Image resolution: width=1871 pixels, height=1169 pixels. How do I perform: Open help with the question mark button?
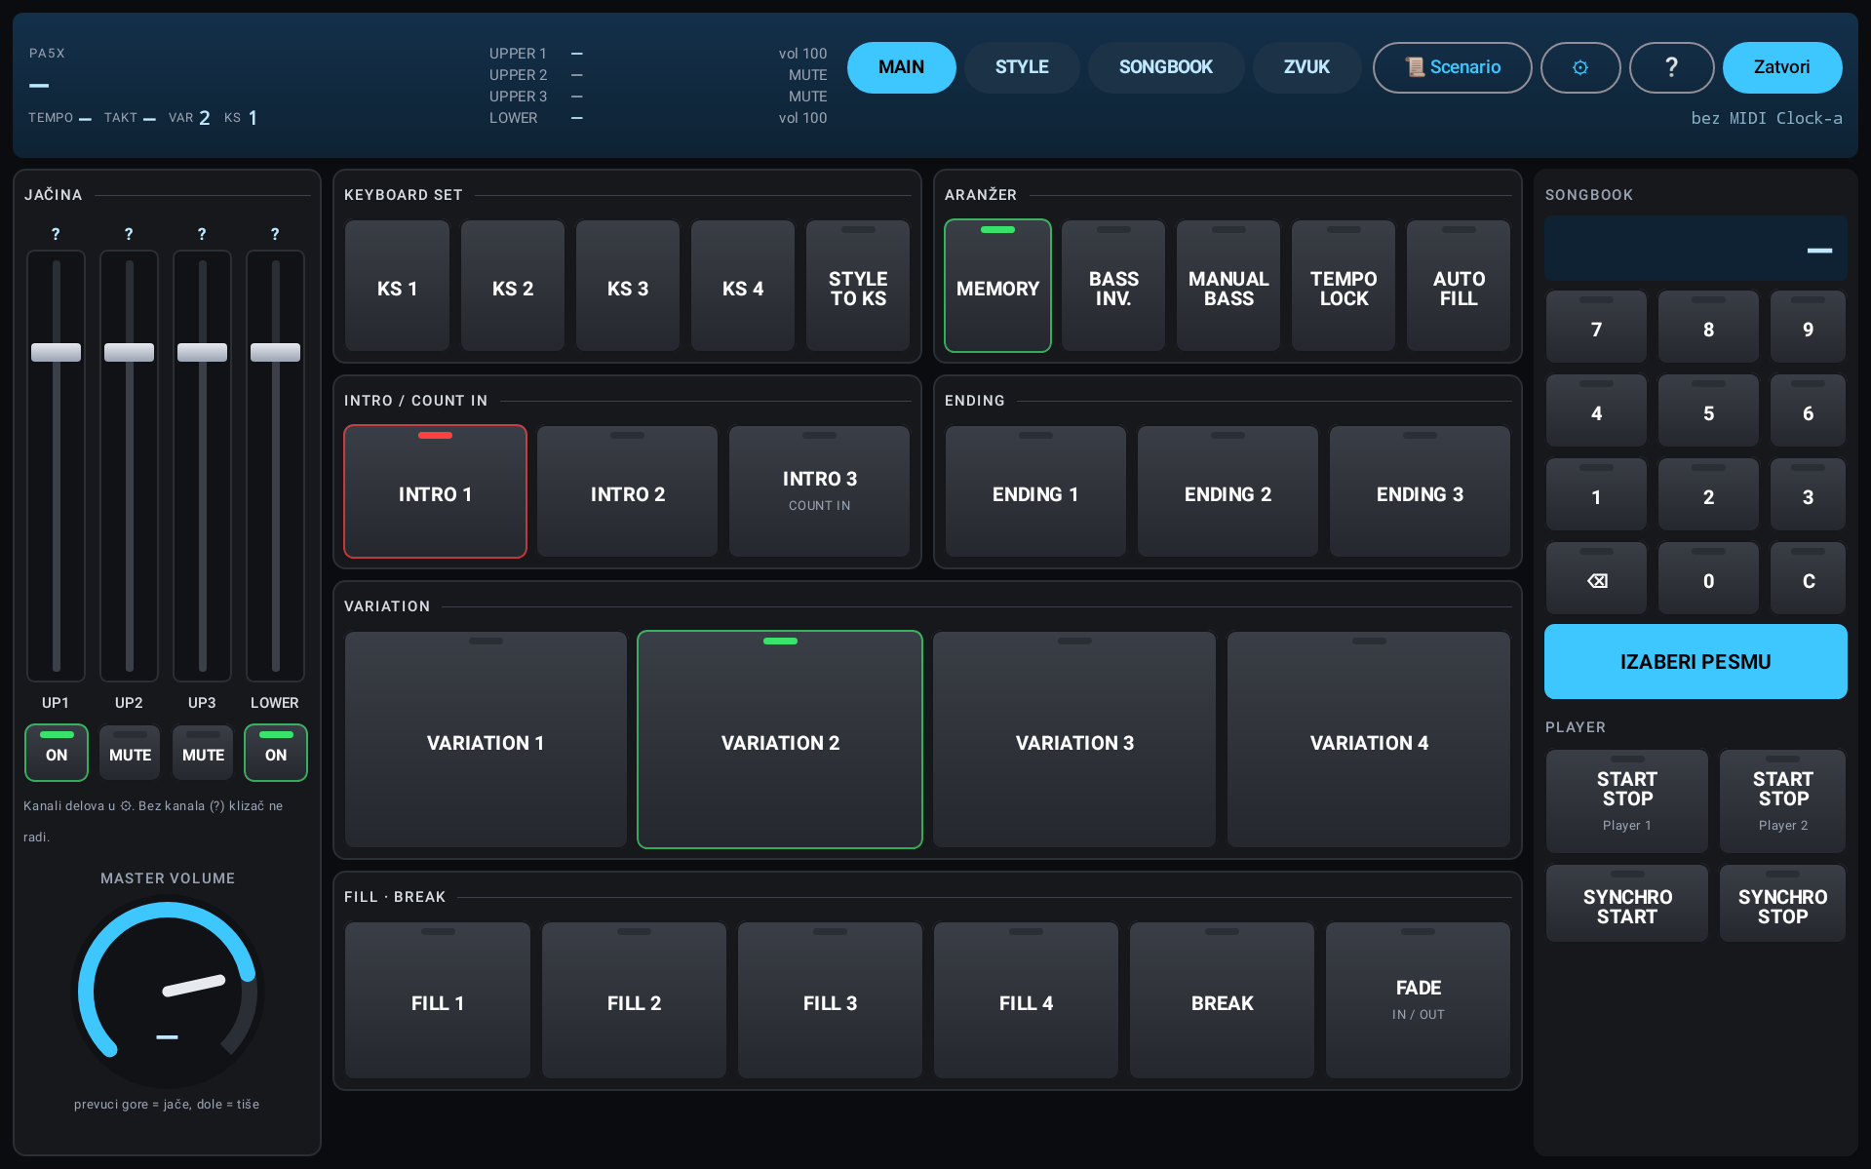[1671, 67]
